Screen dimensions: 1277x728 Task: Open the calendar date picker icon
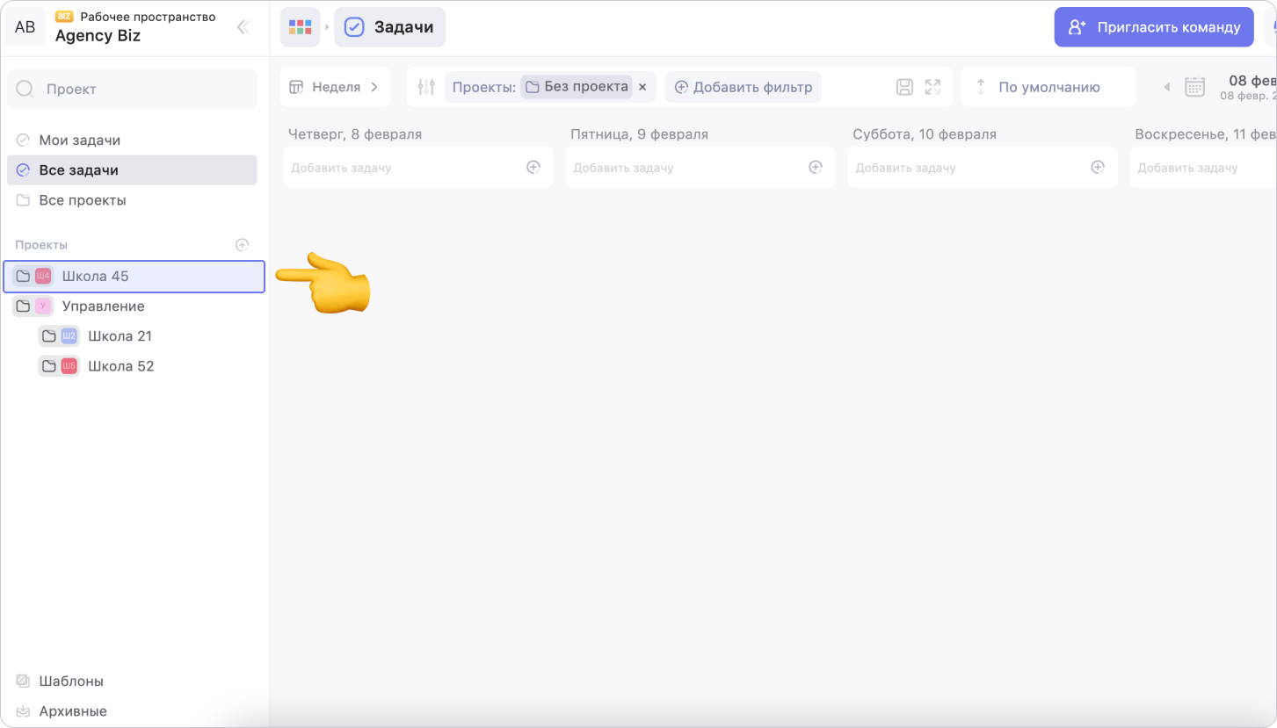pyautogui.click(x=1194, y=87)
